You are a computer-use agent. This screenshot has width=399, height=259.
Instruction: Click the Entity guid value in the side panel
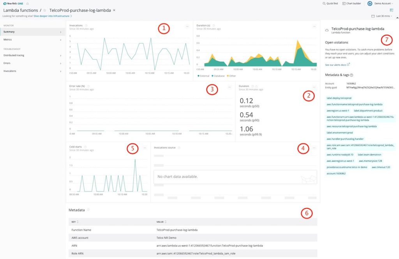371,87
